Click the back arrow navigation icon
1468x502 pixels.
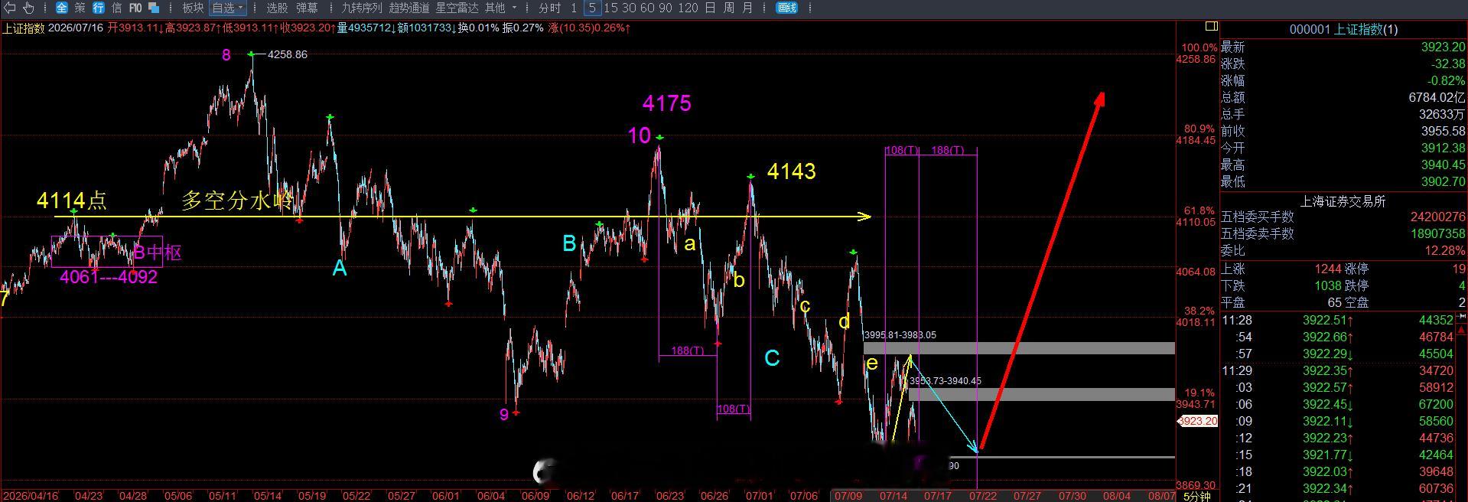pyautogui.click(x=11, y=8)
